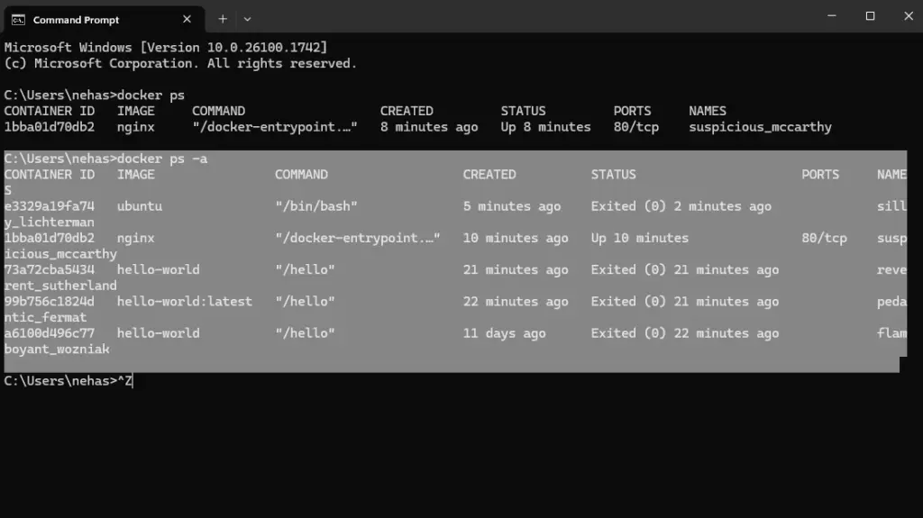Maximize the terminal window
Viewport: 923px width, 518px height.
coord(870,16)
